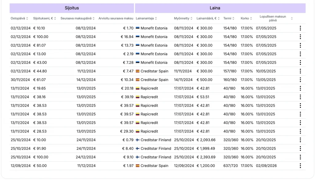Open Creditstar Spain lender with €500.00 loan
Viewport: 315px width, 180px height.
pos(154,80)
